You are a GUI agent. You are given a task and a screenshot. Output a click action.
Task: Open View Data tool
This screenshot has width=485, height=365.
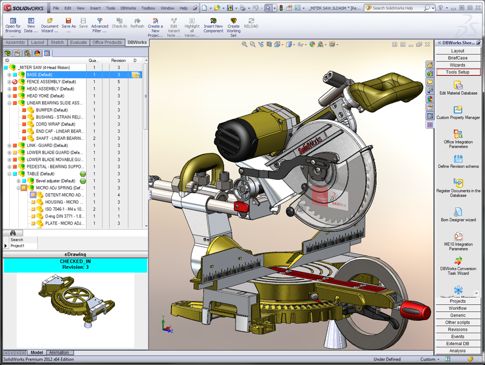tap(31, 25)
